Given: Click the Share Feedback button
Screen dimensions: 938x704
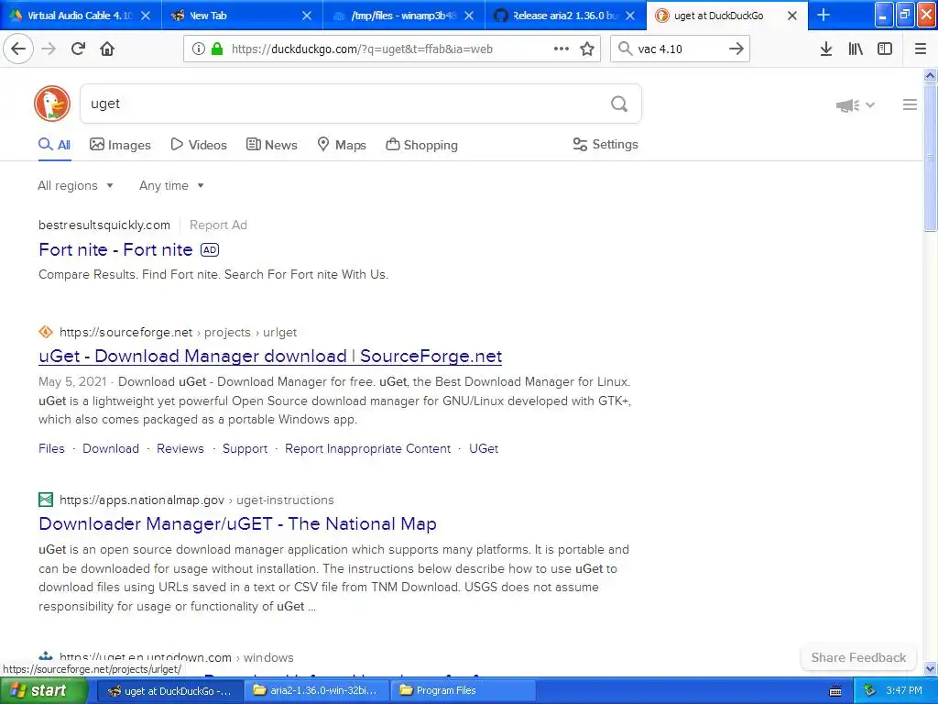Looking at the screenshot, I should coord(858,657).
